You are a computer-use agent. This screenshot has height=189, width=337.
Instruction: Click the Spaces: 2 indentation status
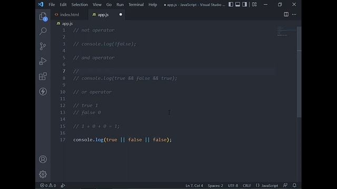coord(215,185)
